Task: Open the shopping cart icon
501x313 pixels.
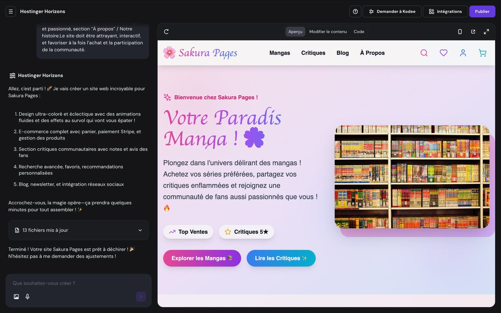Action: (x=482, y=53)
